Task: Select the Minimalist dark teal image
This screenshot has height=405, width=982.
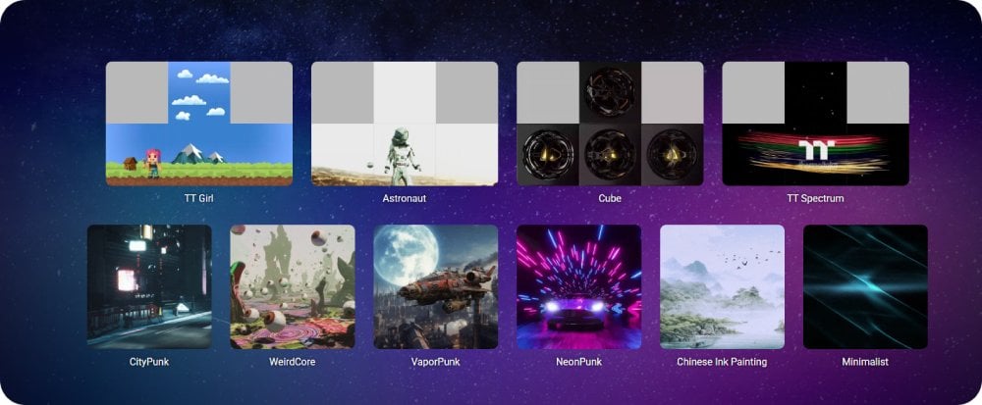Action: 865,287
